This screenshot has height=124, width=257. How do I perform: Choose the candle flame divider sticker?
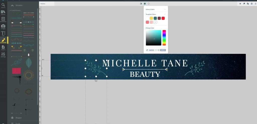[29, 55]
